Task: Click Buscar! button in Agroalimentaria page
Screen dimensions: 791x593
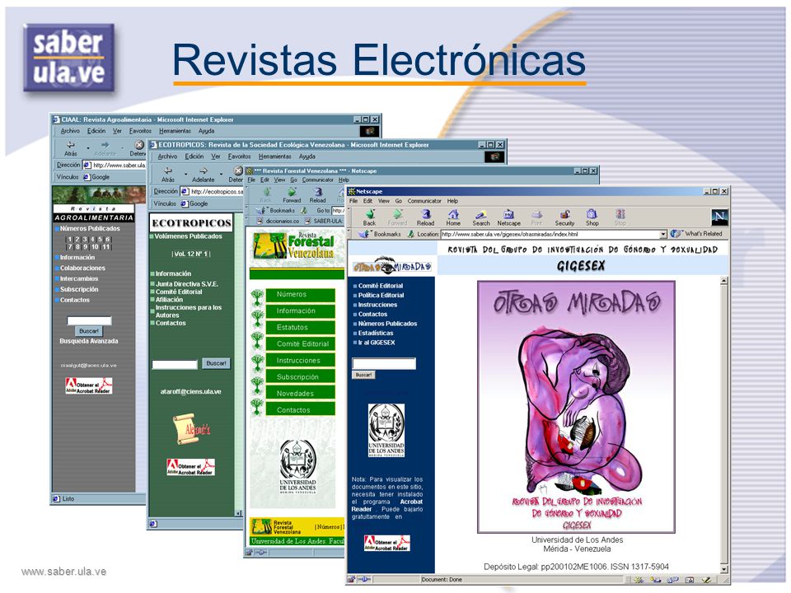Action: pyautogui.click(x=89, y=331)
